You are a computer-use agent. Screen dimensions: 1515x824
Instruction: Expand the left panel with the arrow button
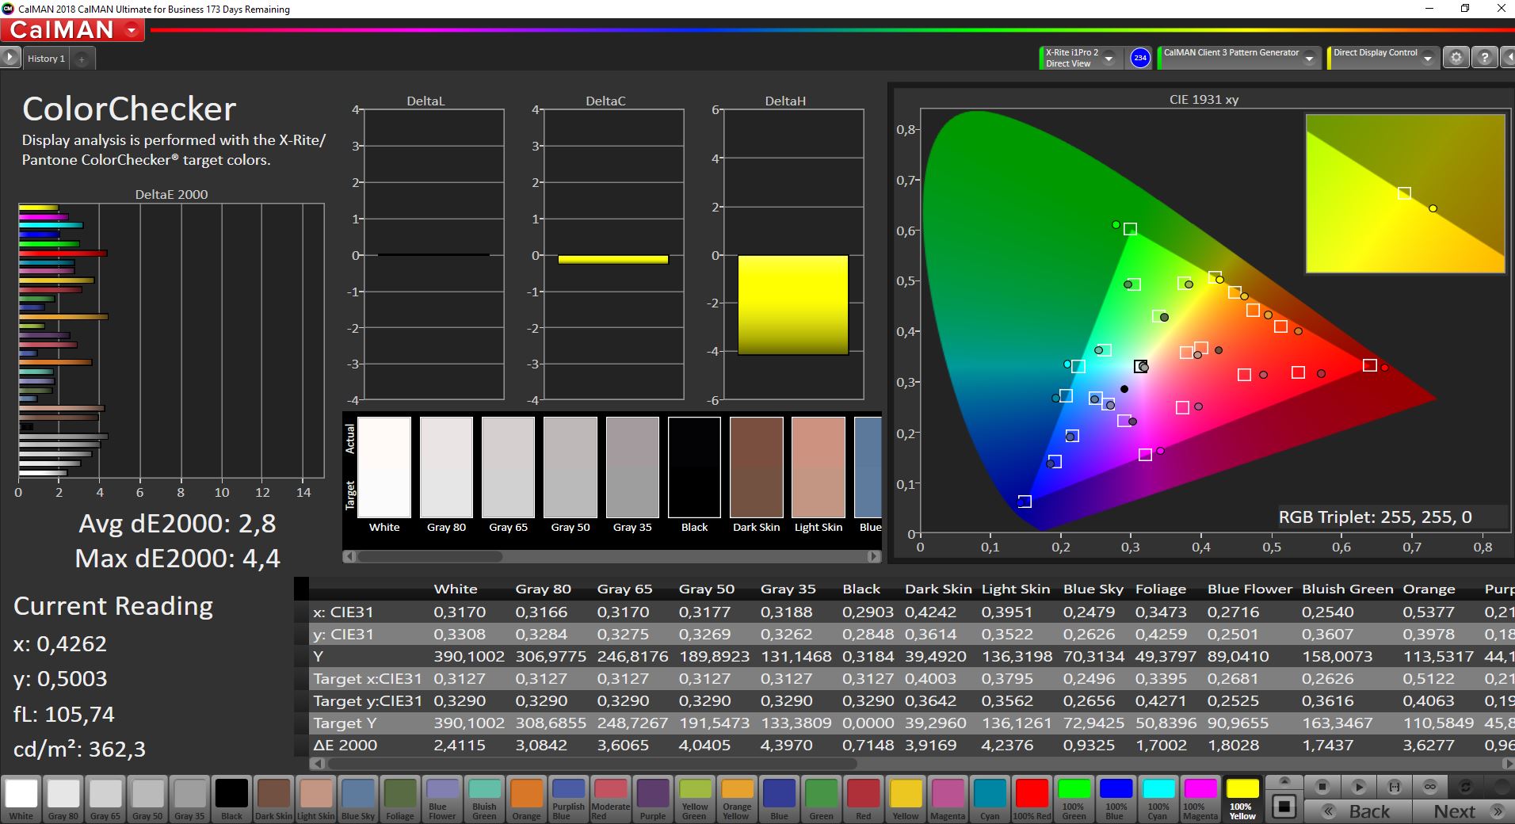point(10,58)
